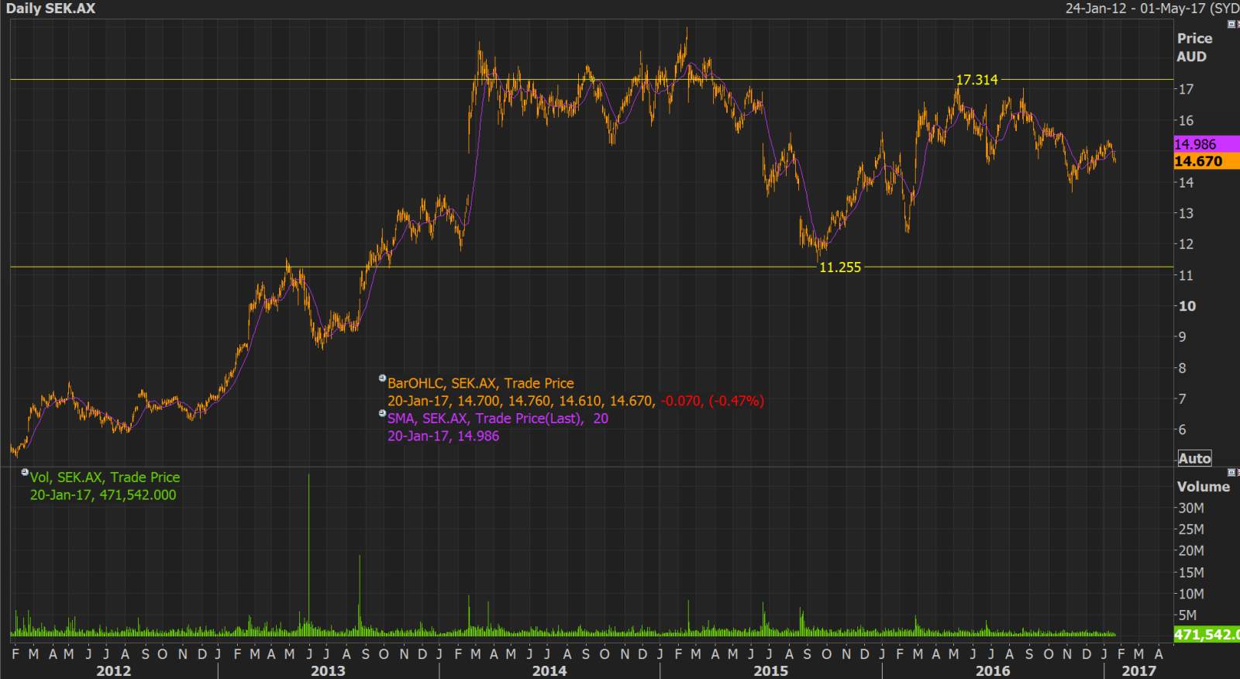Click the 2014 year label on time axis
The image size is (1240, 679).
coord(549,670)
